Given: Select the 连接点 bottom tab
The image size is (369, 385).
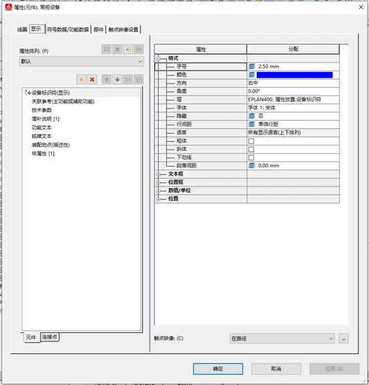Looking at the screenshot, I should (x=50, y=337).
